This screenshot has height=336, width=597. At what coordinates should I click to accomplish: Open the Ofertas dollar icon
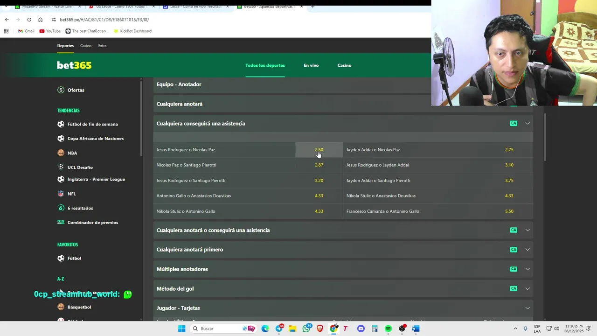[61, 90]
